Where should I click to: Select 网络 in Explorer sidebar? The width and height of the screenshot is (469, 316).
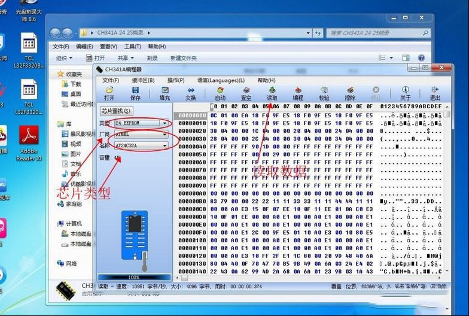coord(67,263)
